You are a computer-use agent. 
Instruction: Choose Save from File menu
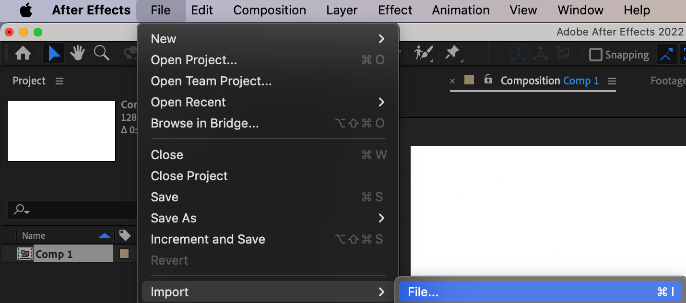268,197
